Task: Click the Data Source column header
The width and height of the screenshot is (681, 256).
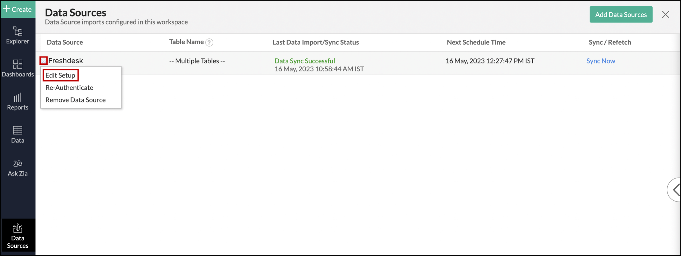Action: [65, 42]
